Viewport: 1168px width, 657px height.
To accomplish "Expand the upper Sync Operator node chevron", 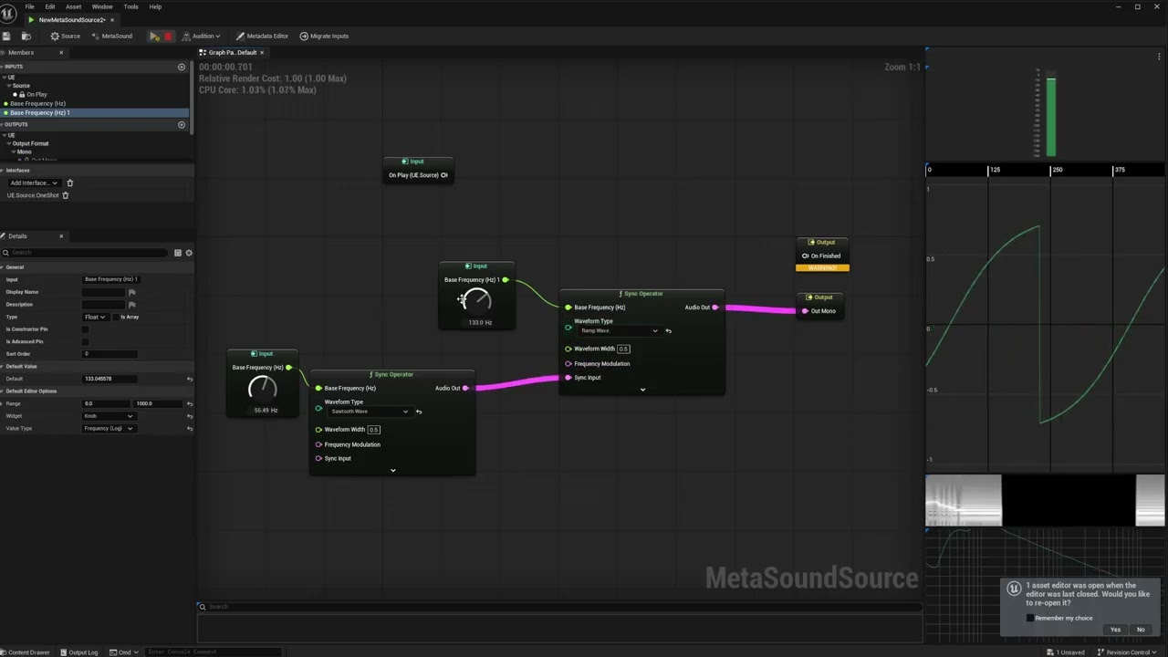I will pos(642,390).
